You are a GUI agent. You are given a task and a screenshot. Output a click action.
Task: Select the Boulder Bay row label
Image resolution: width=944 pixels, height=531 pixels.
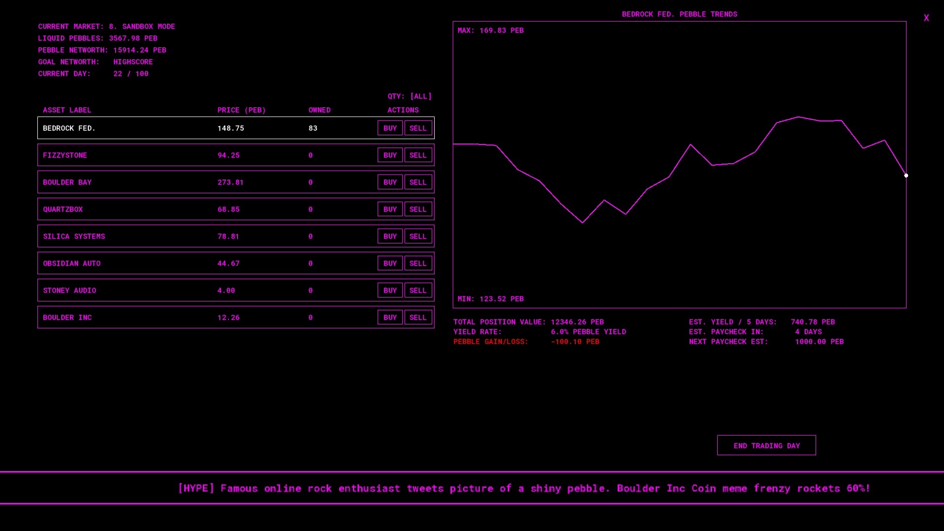tap(67, 182)
